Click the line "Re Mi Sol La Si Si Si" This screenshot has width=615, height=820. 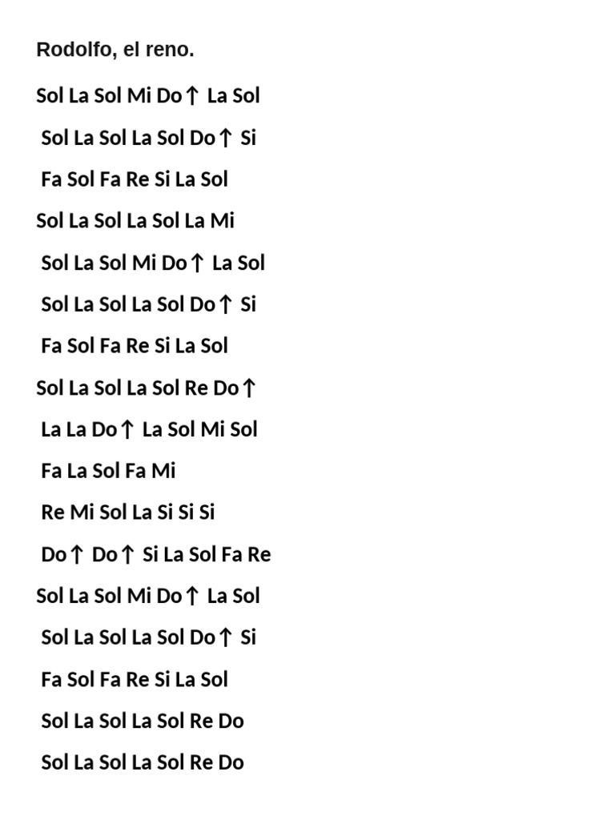point(128,512)
